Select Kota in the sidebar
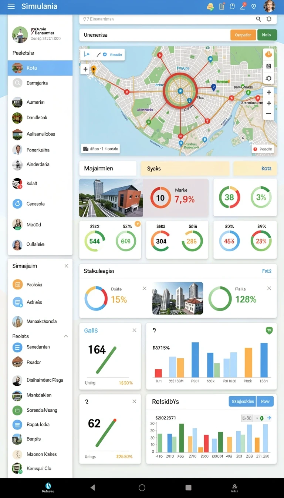 40,68
